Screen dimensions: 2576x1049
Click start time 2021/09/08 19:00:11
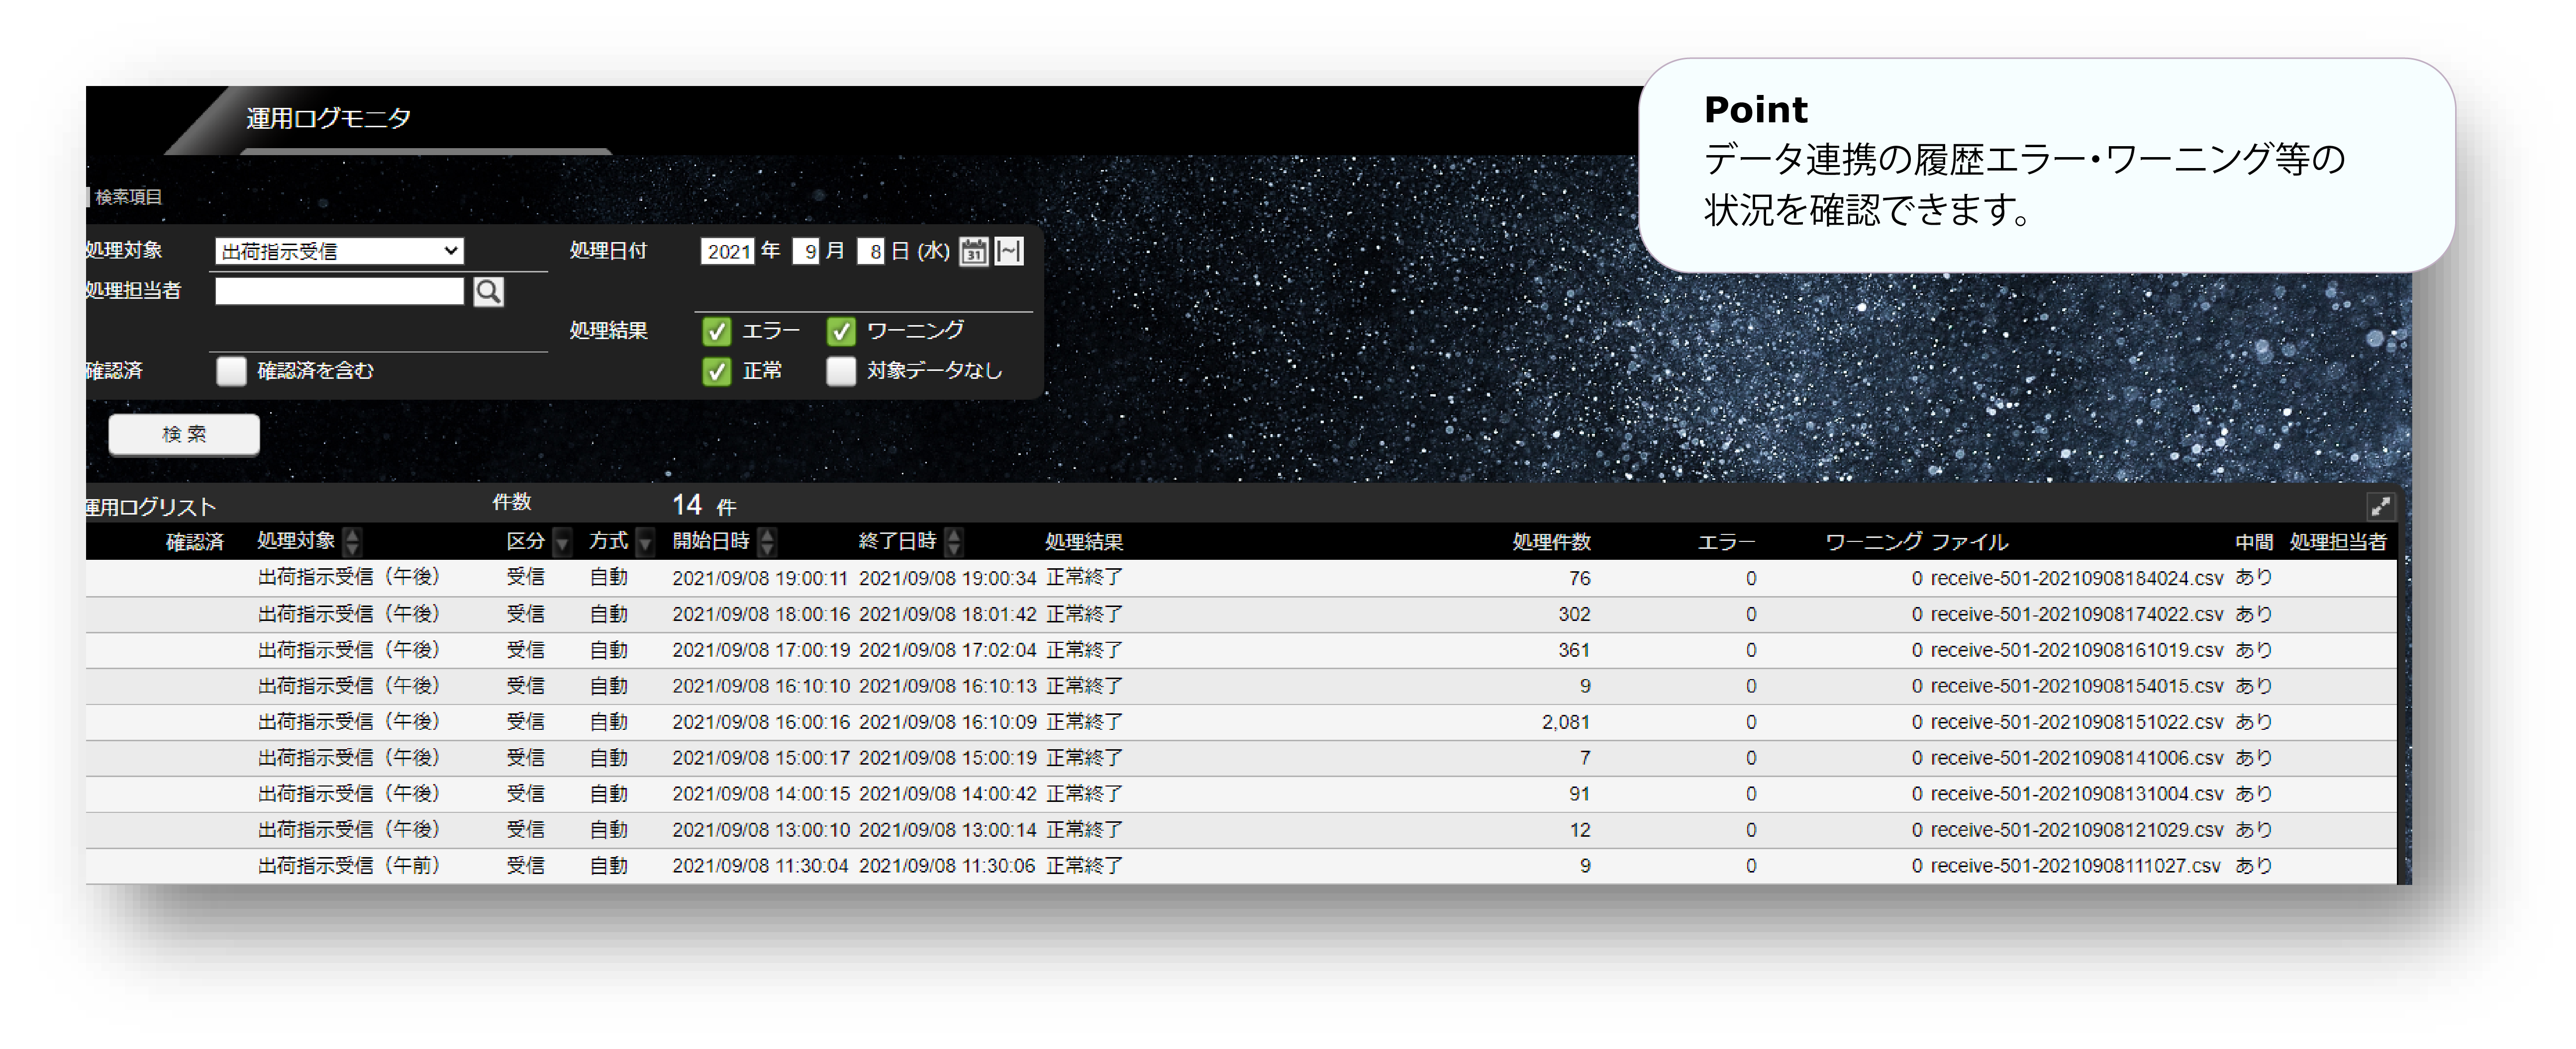tap(760, 579)
